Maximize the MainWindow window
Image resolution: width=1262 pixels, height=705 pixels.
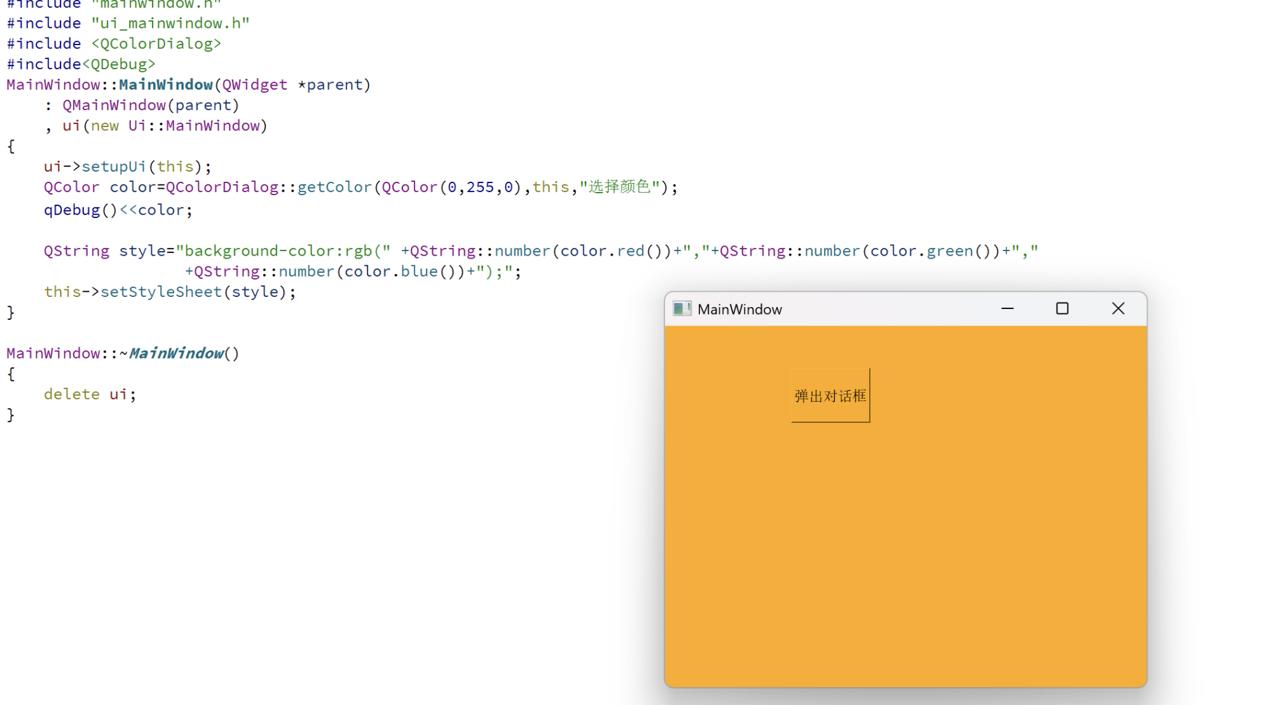point(1062,309)
